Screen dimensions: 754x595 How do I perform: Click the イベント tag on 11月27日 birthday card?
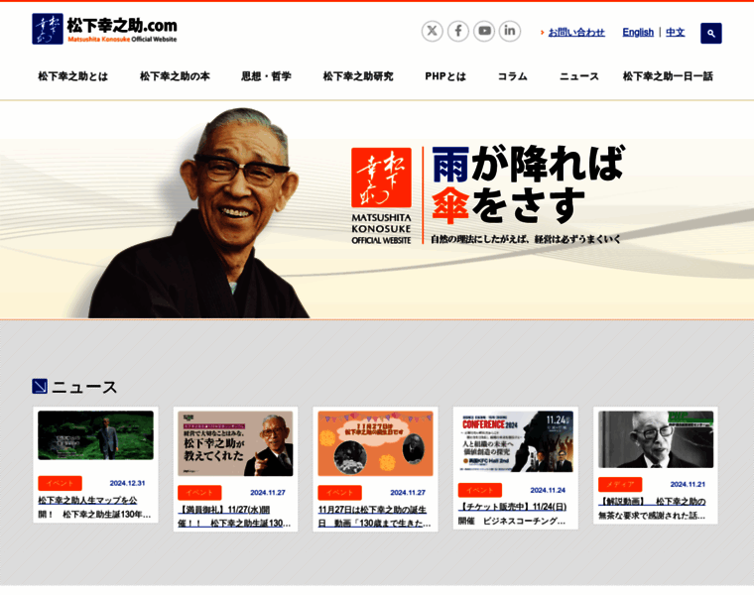pos(339,493)
